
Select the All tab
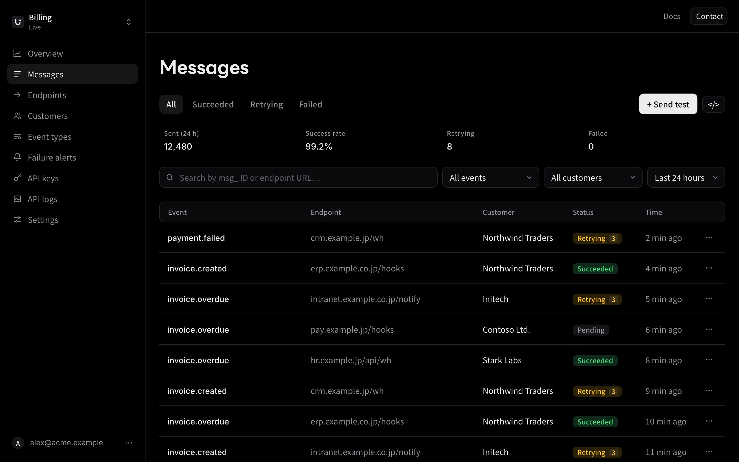pos(171,105)
